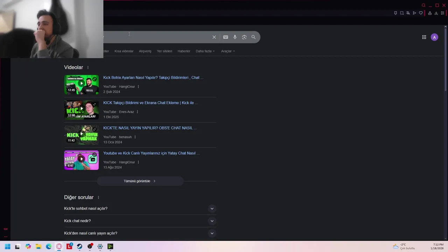Take a snapshot with the capture icon
448x252 pixels.
coord(402,13)
